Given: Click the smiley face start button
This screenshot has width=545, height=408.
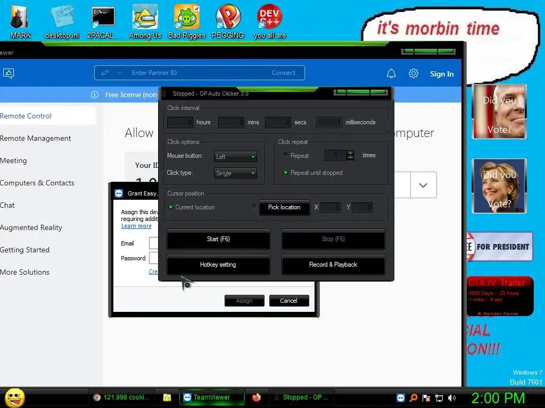Looking at the screenshot, I should tap(14, 397).
